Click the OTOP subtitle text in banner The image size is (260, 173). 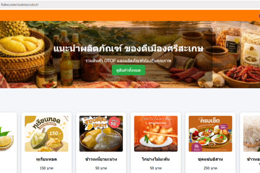pyautogui.click(x=128, y=61)
